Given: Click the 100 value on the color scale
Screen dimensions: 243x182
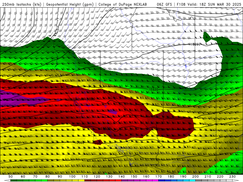Looking at the screenshot, I should point(72,177).
